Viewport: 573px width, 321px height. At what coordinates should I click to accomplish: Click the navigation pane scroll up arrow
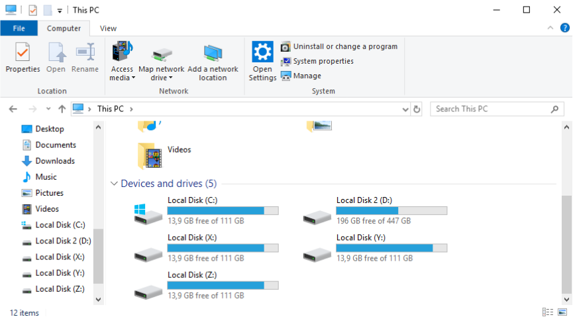point(98,127)
